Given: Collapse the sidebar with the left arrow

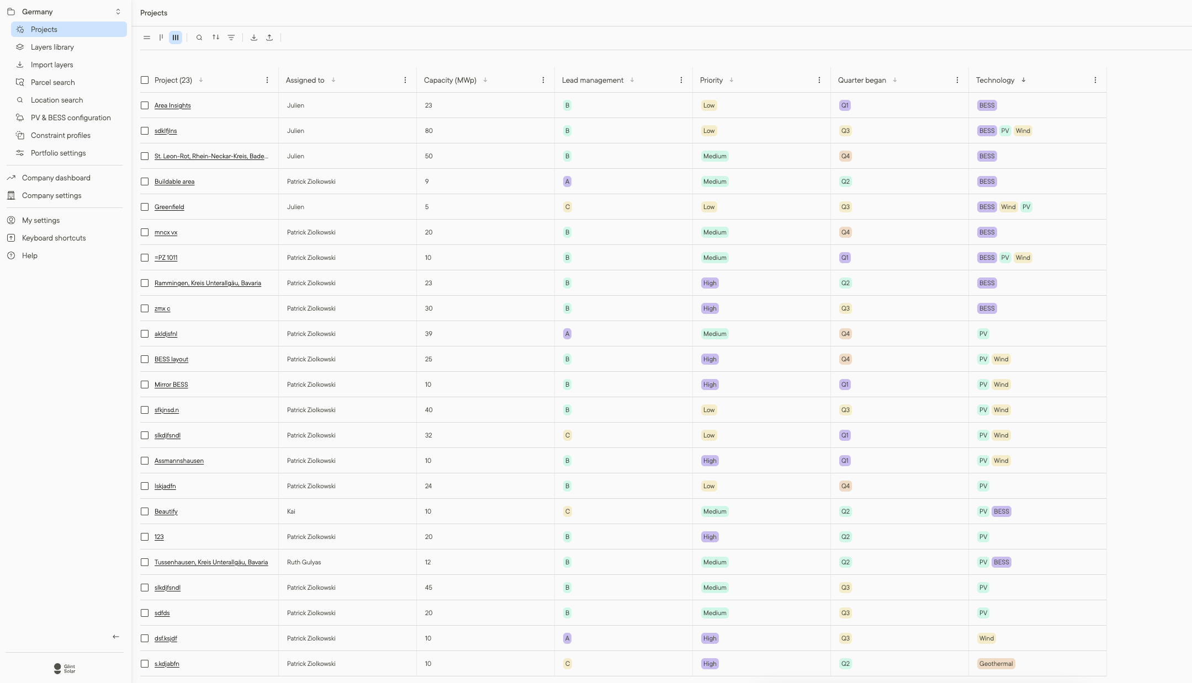Looking at the screenshot, I should click(x=116, y=637).
